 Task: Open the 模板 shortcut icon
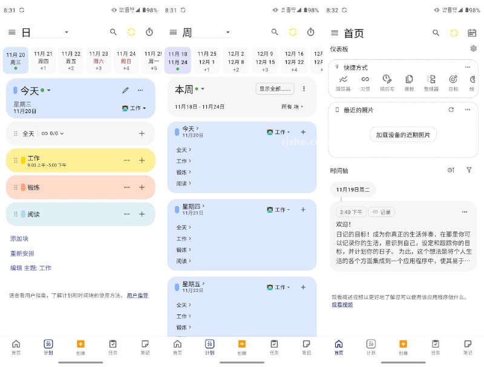point(410,79)
